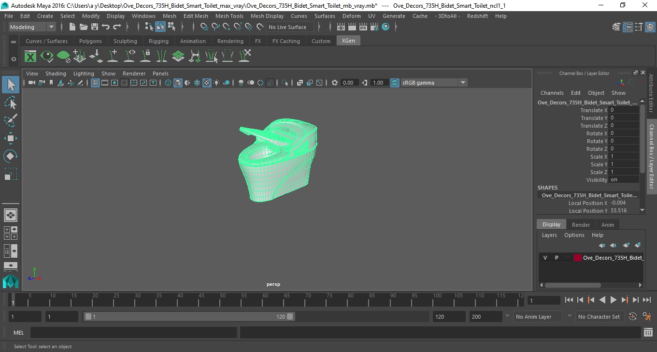Screen dimensions: 657x352
Task: Click the Translate X value field
Action: pos(625,110)
